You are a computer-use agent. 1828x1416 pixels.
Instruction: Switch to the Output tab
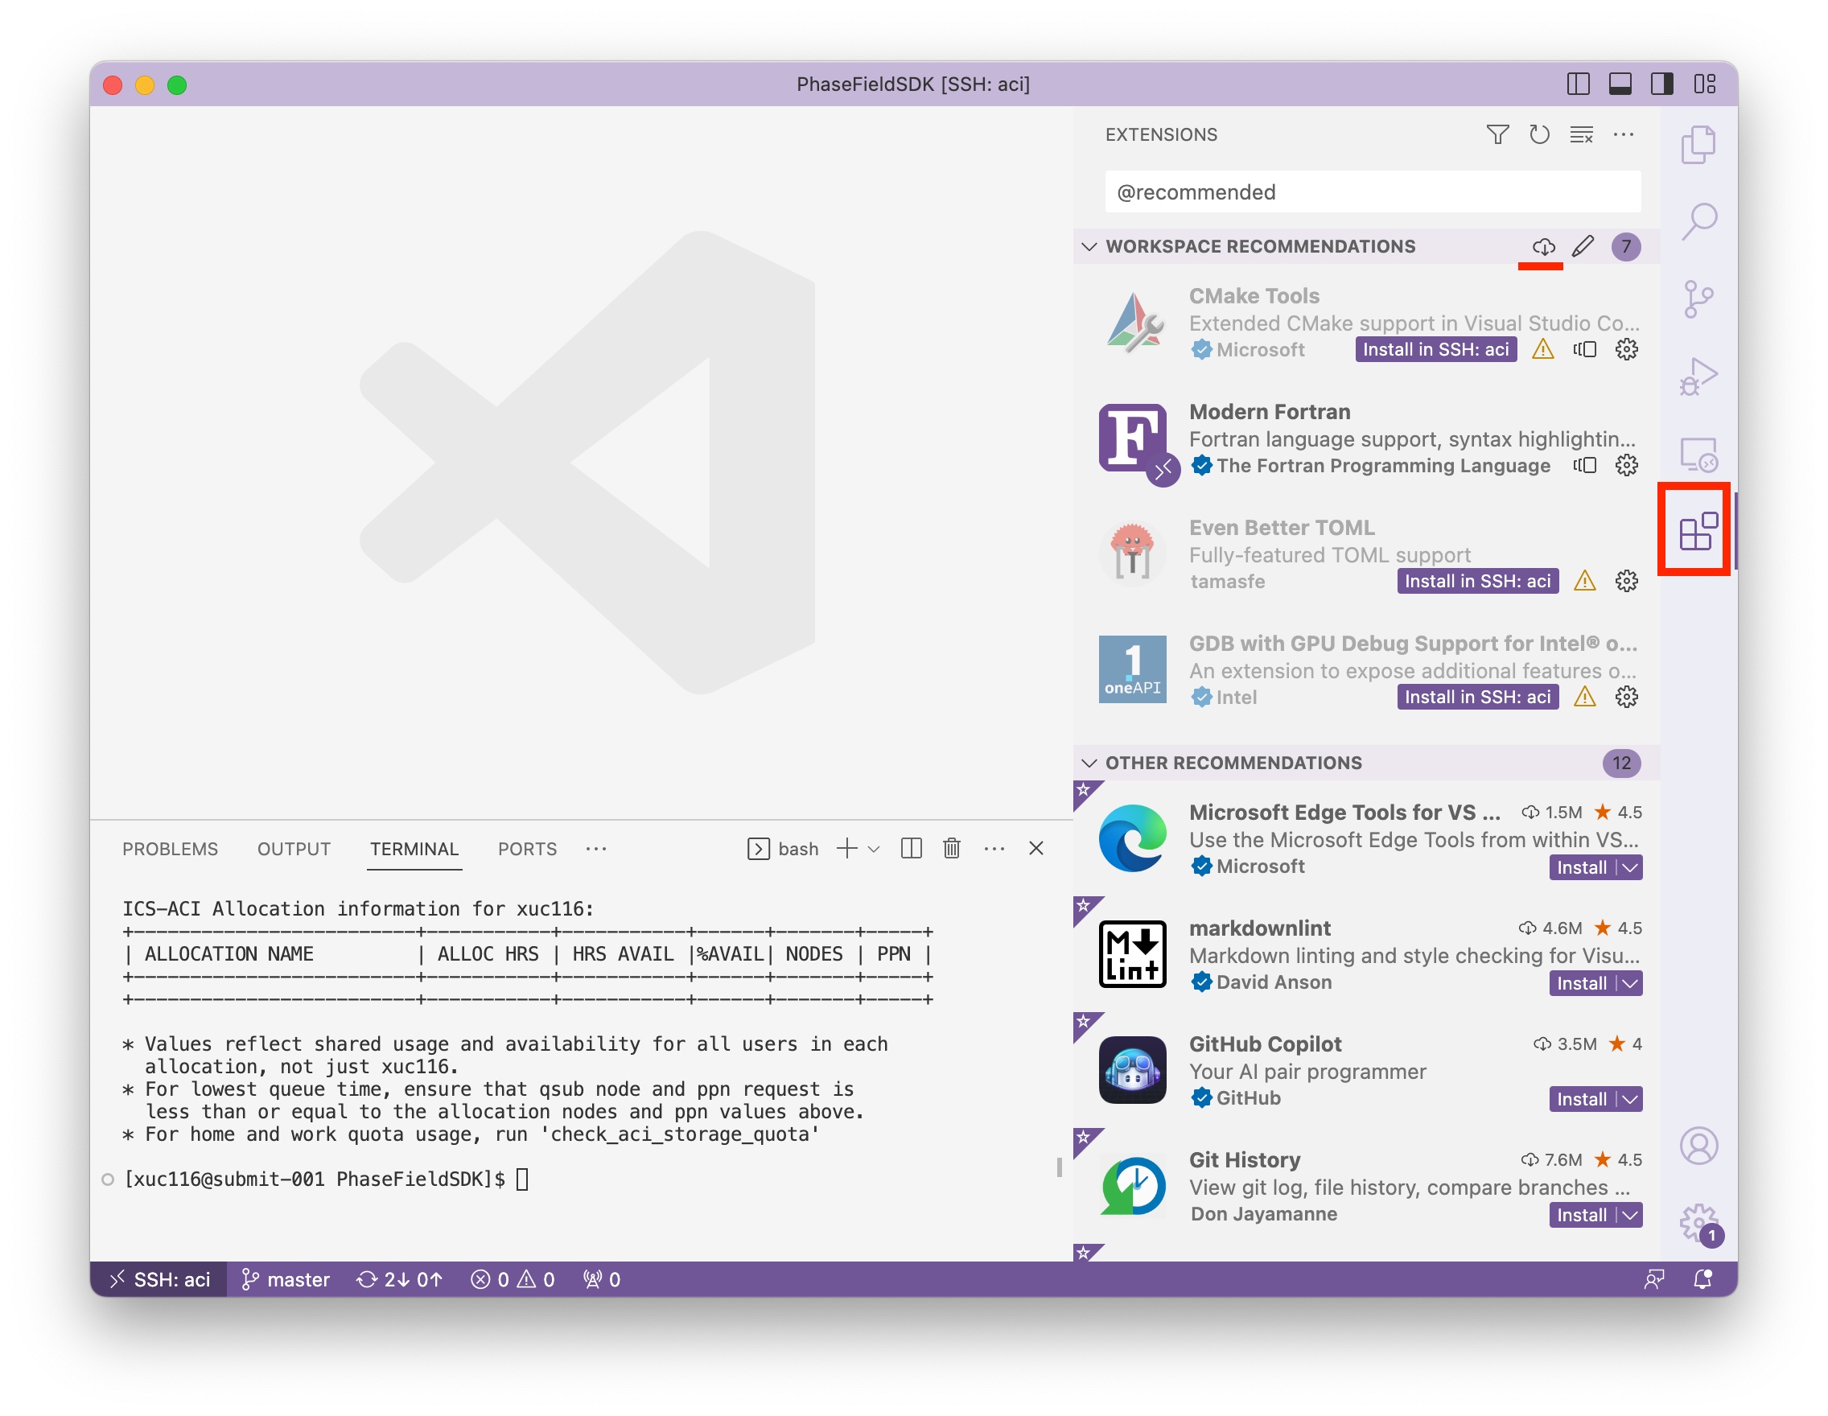point(294,849)
